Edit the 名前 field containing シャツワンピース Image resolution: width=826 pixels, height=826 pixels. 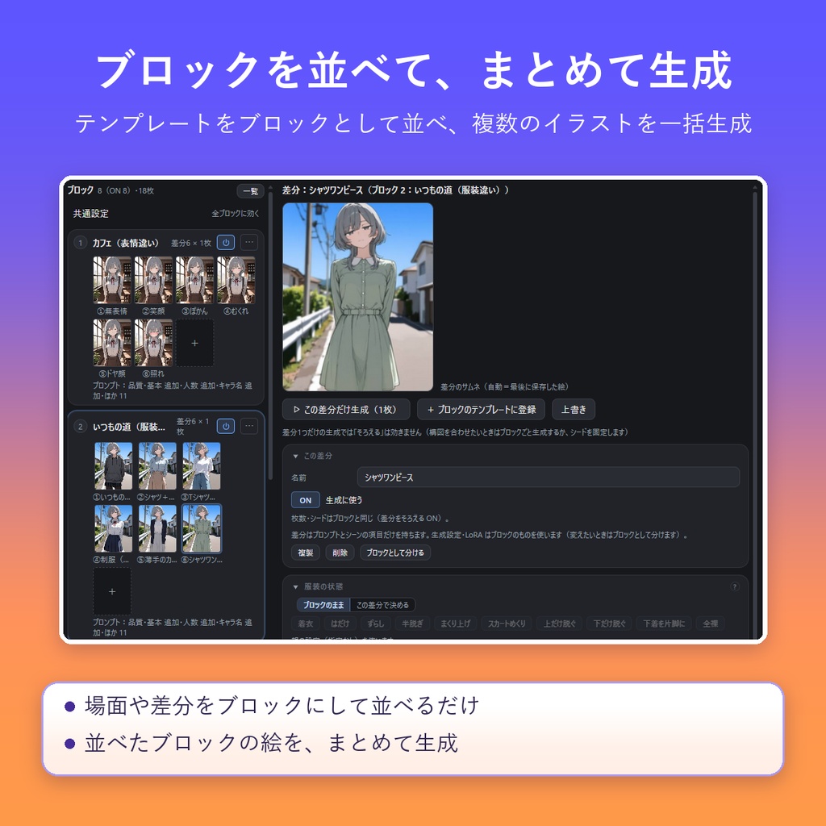(x=549, y=478)
